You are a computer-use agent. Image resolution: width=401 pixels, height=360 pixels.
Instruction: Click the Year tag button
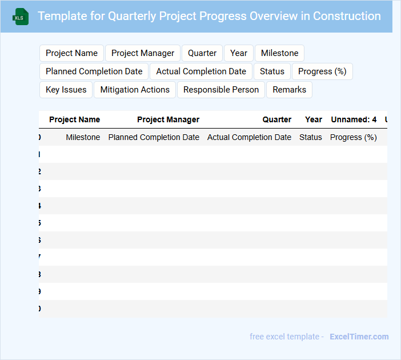click(239, 53)
